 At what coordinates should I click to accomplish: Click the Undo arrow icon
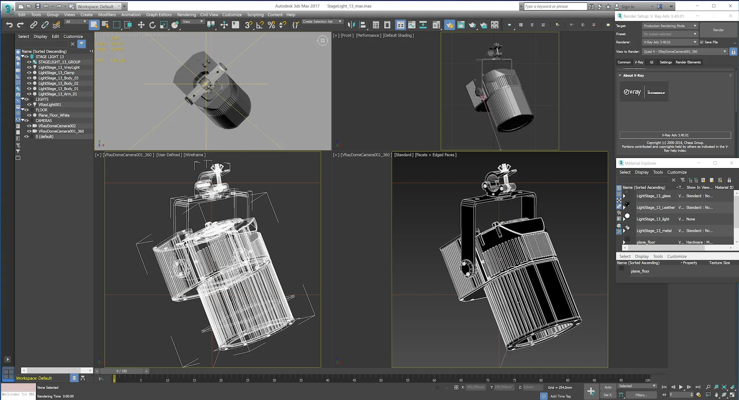click(x=9, y=25)
